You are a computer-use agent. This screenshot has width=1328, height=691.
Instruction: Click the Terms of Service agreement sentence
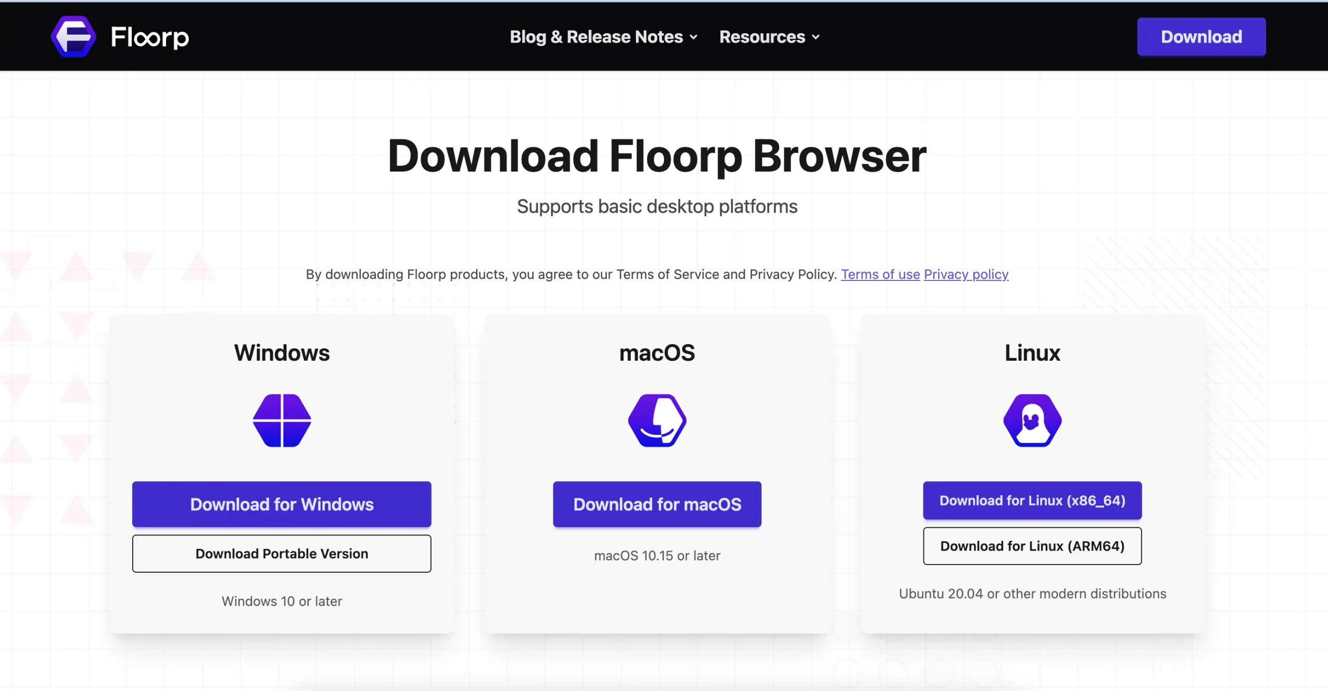click(x=571, y=274)
